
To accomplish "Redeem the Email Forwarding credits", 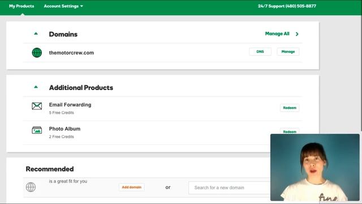I will click(x=290, y=108).
